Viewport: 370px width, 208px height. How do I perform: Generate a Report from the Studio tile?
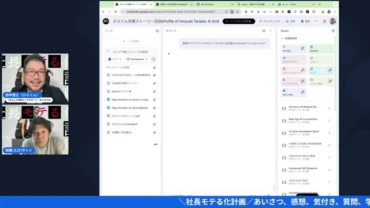pos(321,60)
